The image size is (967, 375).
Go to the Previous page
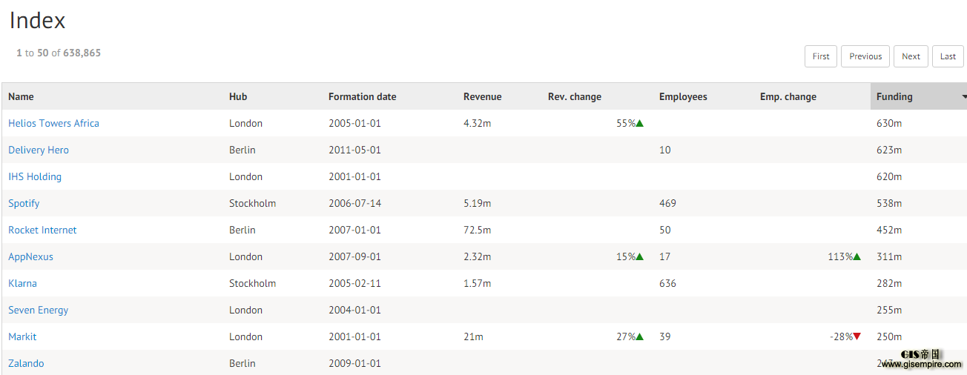[865, 56]
